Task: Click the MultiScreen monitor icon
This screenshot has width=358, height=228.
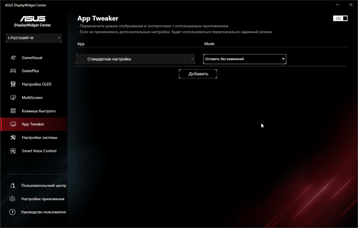Action: pyautogui.click(x=13, y=97)
